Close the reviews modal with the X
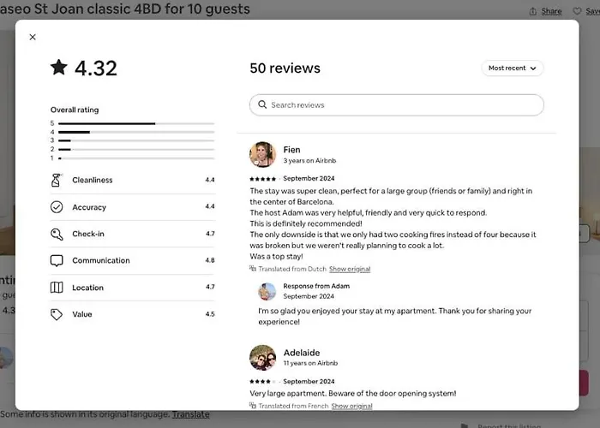The image size is (600, 428). click(x=33, y=37)
